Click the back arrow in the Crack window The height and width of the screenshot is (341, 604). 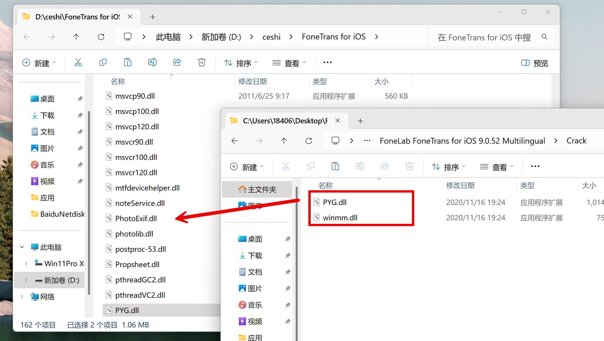click(x=234, y=141)
